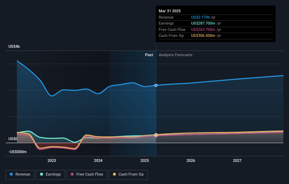Click the US$263.700m free cash flow value
The width and height of the screenshot is (289, 184).
pos(203,29)
